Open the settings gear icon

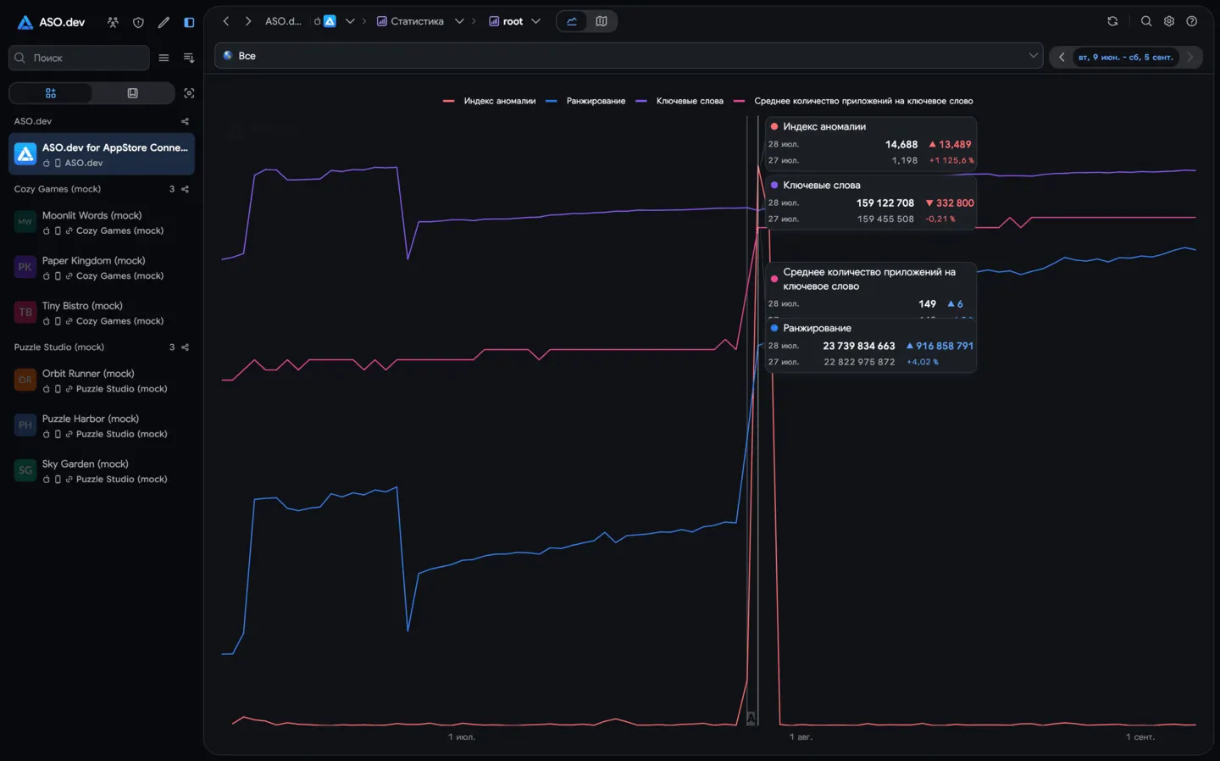pyautogui.click(x=1169, y=21)
